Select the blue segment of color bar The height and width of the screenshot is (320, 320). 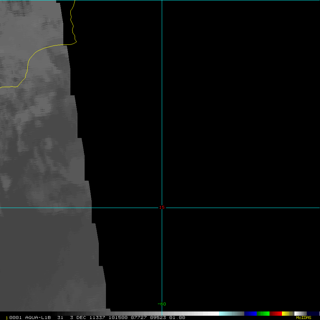[250, 314]
